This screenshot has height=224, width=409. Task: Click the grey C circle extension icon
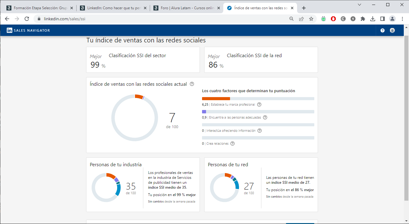click(x=343, y=19)
